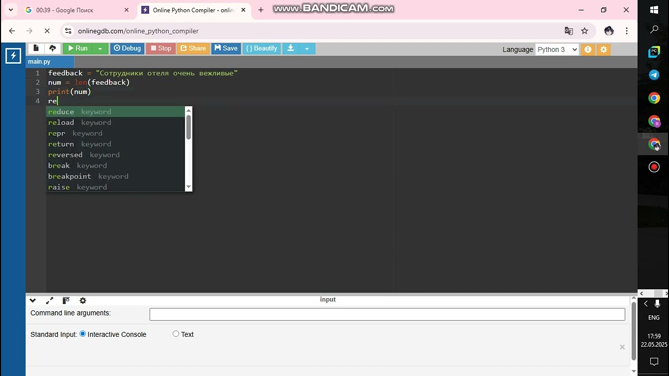Open the tab search dropdown chevron
669x376 pixels.
point(10,10)
